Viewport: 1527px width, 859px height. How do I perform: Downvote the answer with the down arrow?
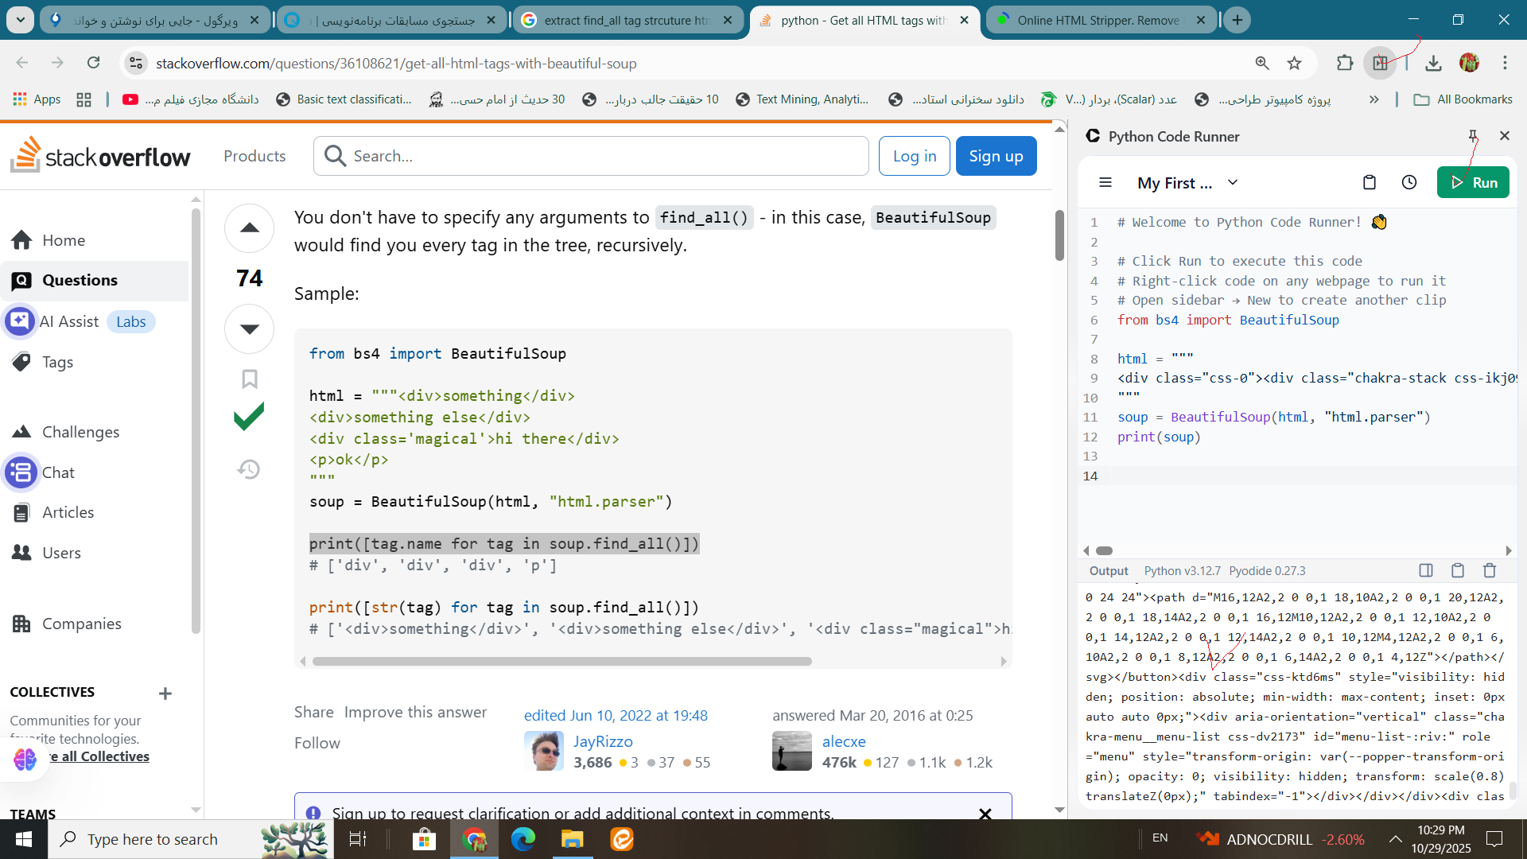click(250, 328)
